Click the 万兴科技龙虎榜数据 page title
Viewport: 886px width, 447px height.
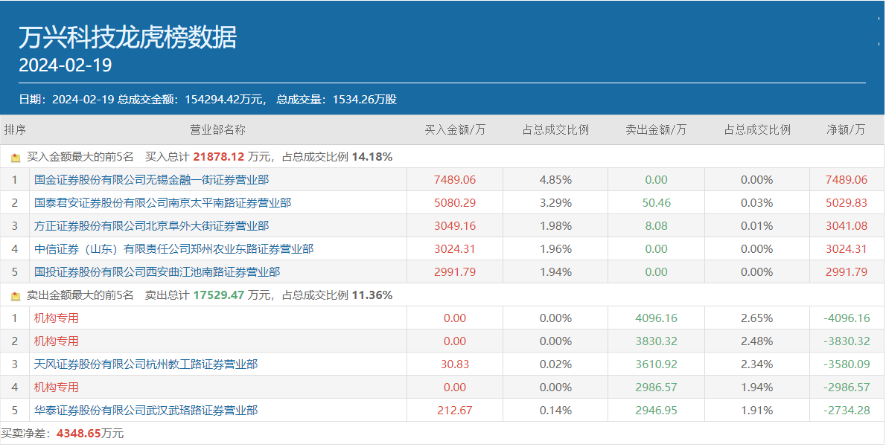(127, 37)
